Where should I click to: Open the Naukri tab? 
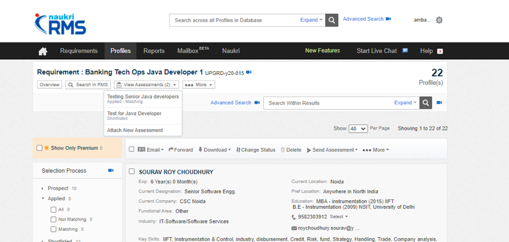(x=231, y=51)
